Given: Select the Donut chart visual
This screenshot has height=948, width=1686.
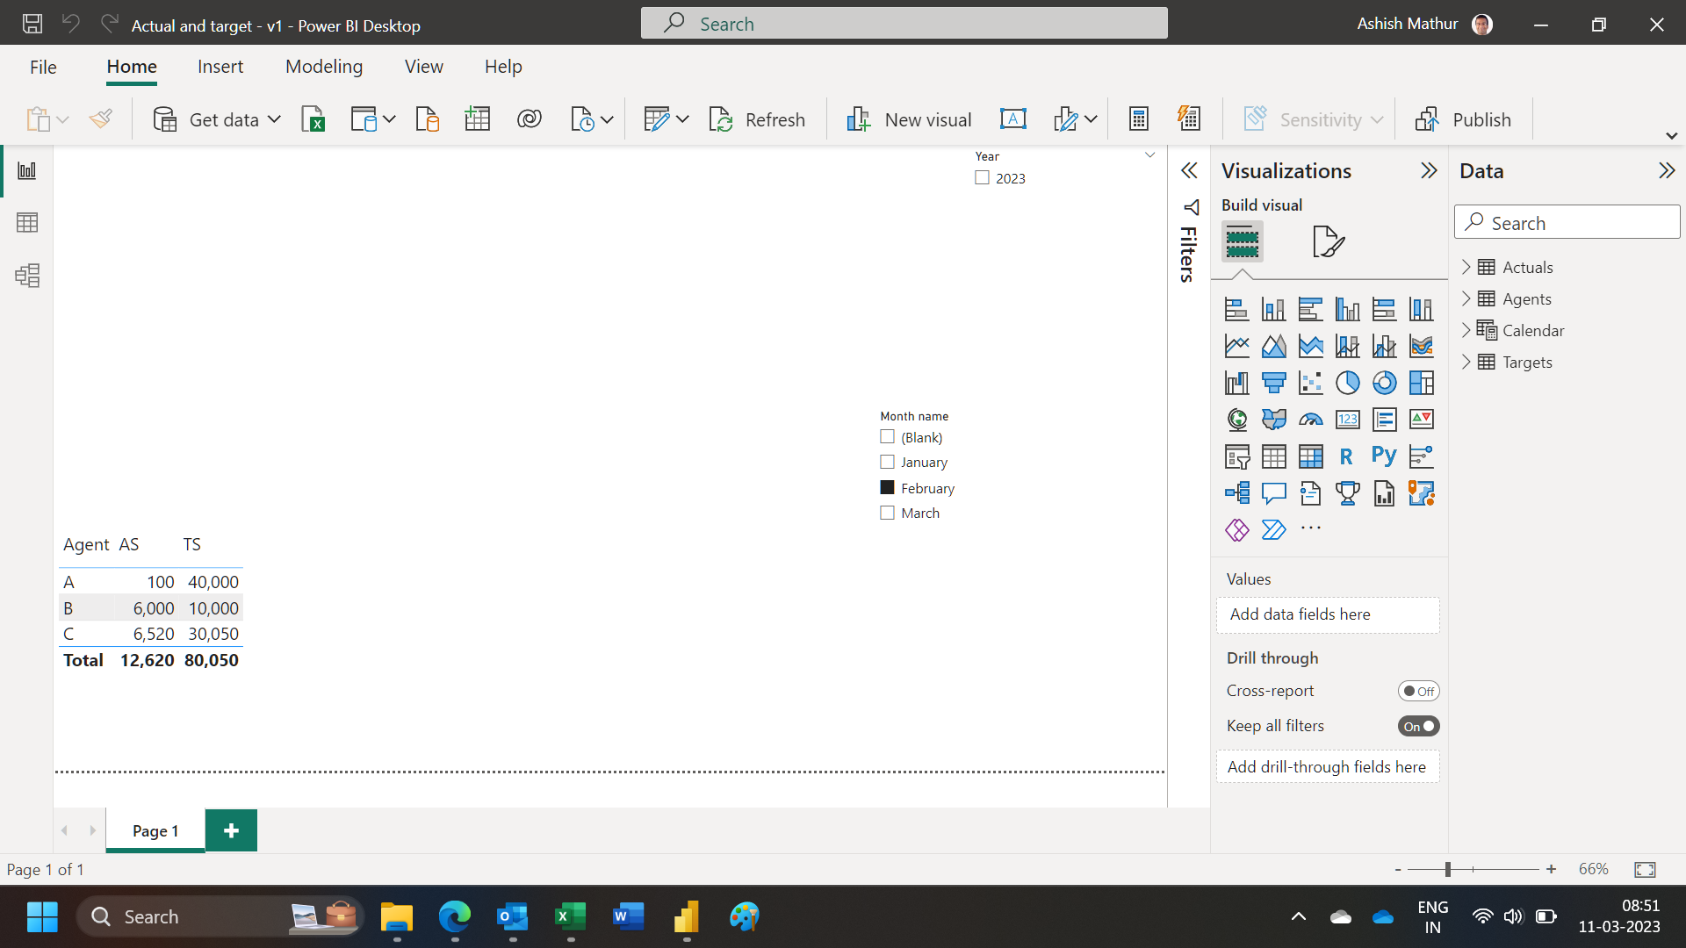Looking at the screenshot, I should 1384,383.
